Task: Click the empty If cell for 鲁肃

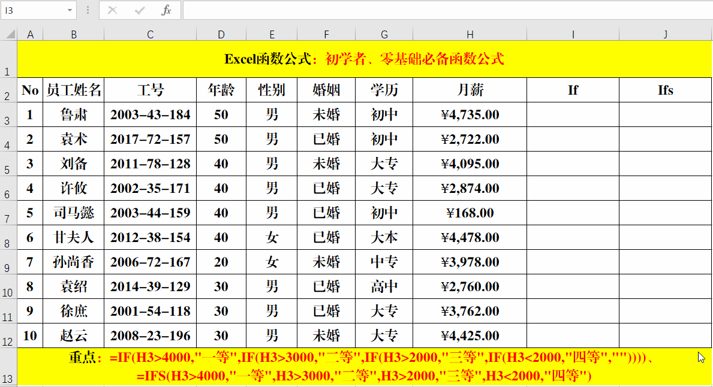Action: coord(573,114)
